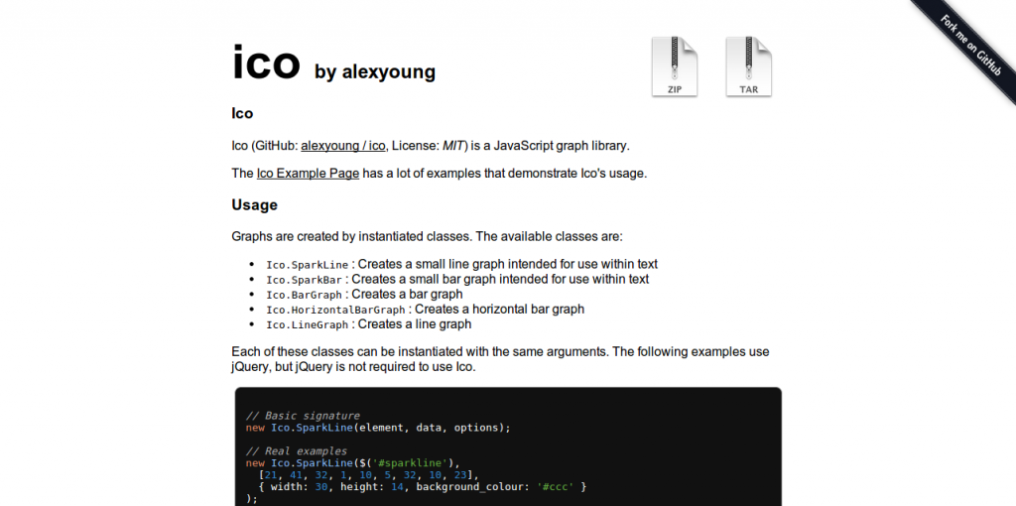Click the "by alexyoung" author text
Viewport: 1016px width, 506px height.
(x=375, y=71)
